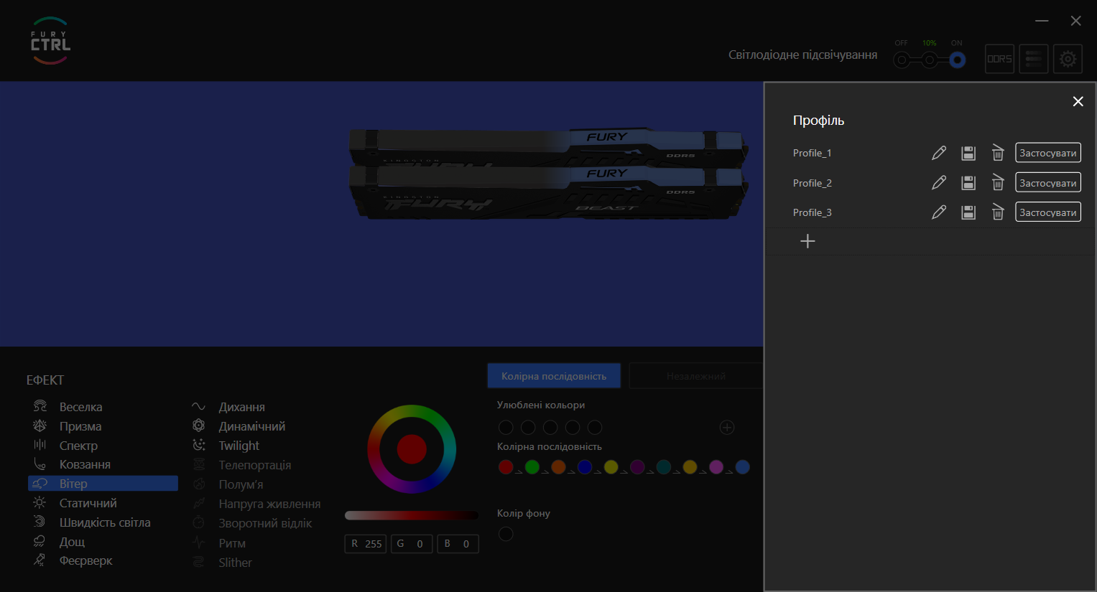Switch to the Незалежний tab
1097x592 pixels.
tap(695, 376)
